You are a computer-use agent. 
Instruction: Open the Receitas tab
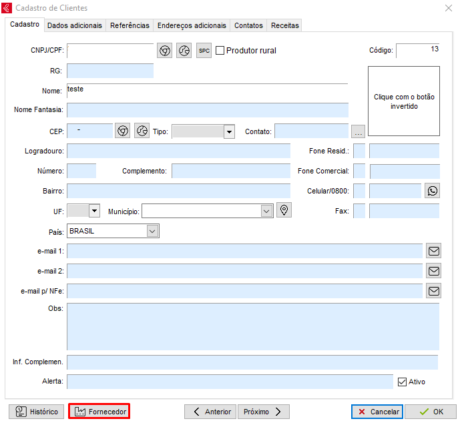point(285,26)
